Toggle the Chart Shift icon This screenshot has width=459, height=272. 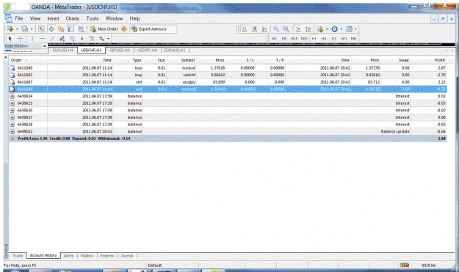pos(308,29)
